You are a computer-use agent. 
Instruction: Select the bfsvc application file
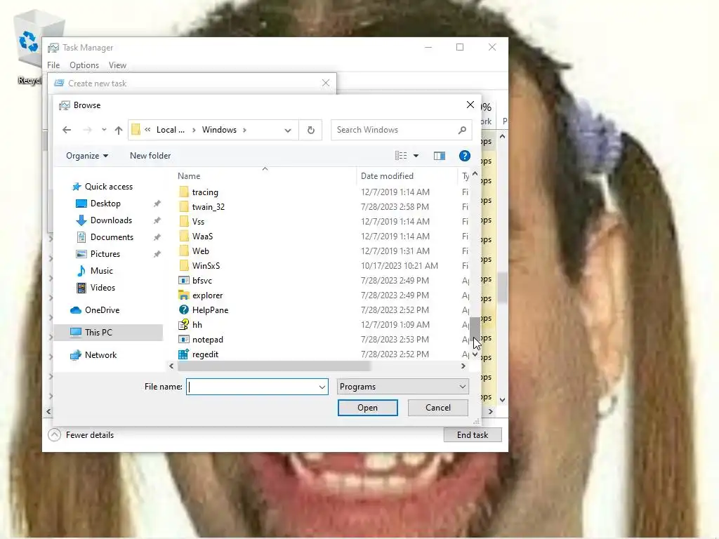click(x=195, y=281)
